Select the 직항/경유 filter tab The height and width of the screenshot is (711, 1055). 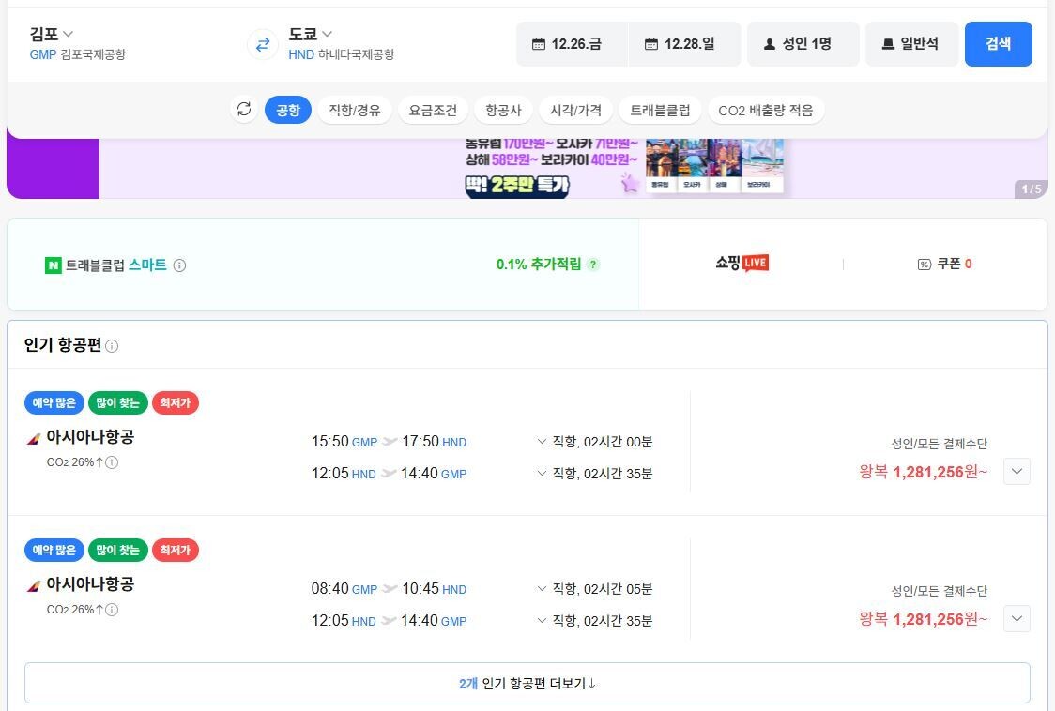355,110
